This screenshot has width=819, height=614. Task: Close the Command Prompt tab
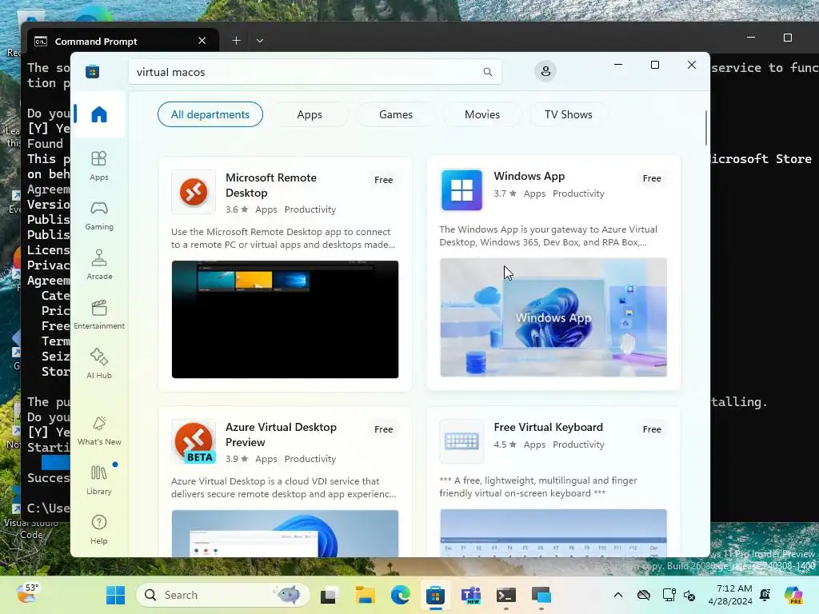(202, 40)
